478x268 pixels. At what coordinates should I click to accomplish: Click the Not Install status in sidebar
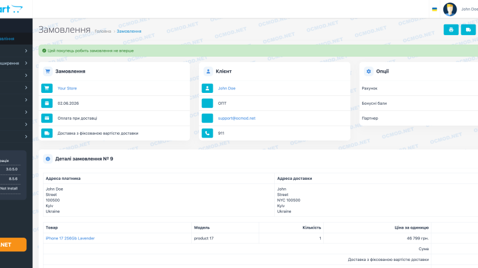point(9,188)
